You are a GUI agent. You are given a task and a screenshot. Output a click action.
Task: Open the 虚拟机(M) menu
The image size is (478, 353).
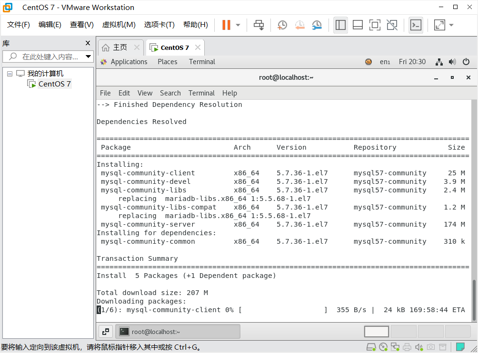119,25
